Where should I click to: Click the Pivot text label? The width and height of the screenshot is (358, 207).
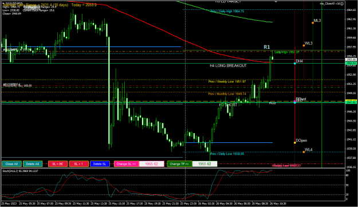[x=273, y=103]
